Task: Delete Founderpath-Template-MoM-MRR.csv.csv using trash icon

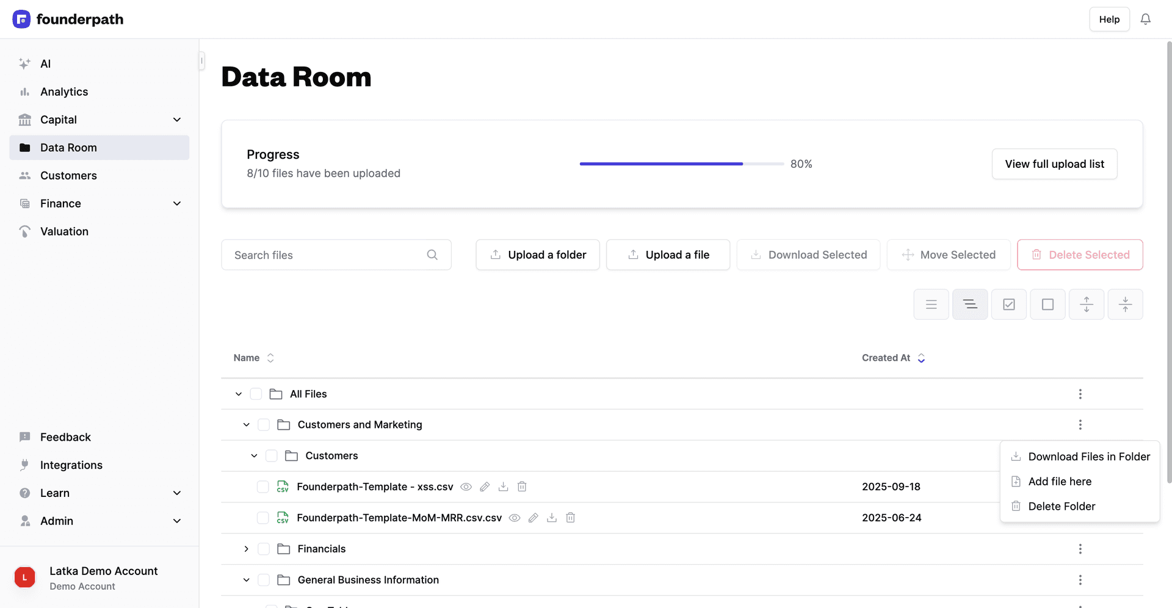Action: pyautogui.click(x=570, y=517)
